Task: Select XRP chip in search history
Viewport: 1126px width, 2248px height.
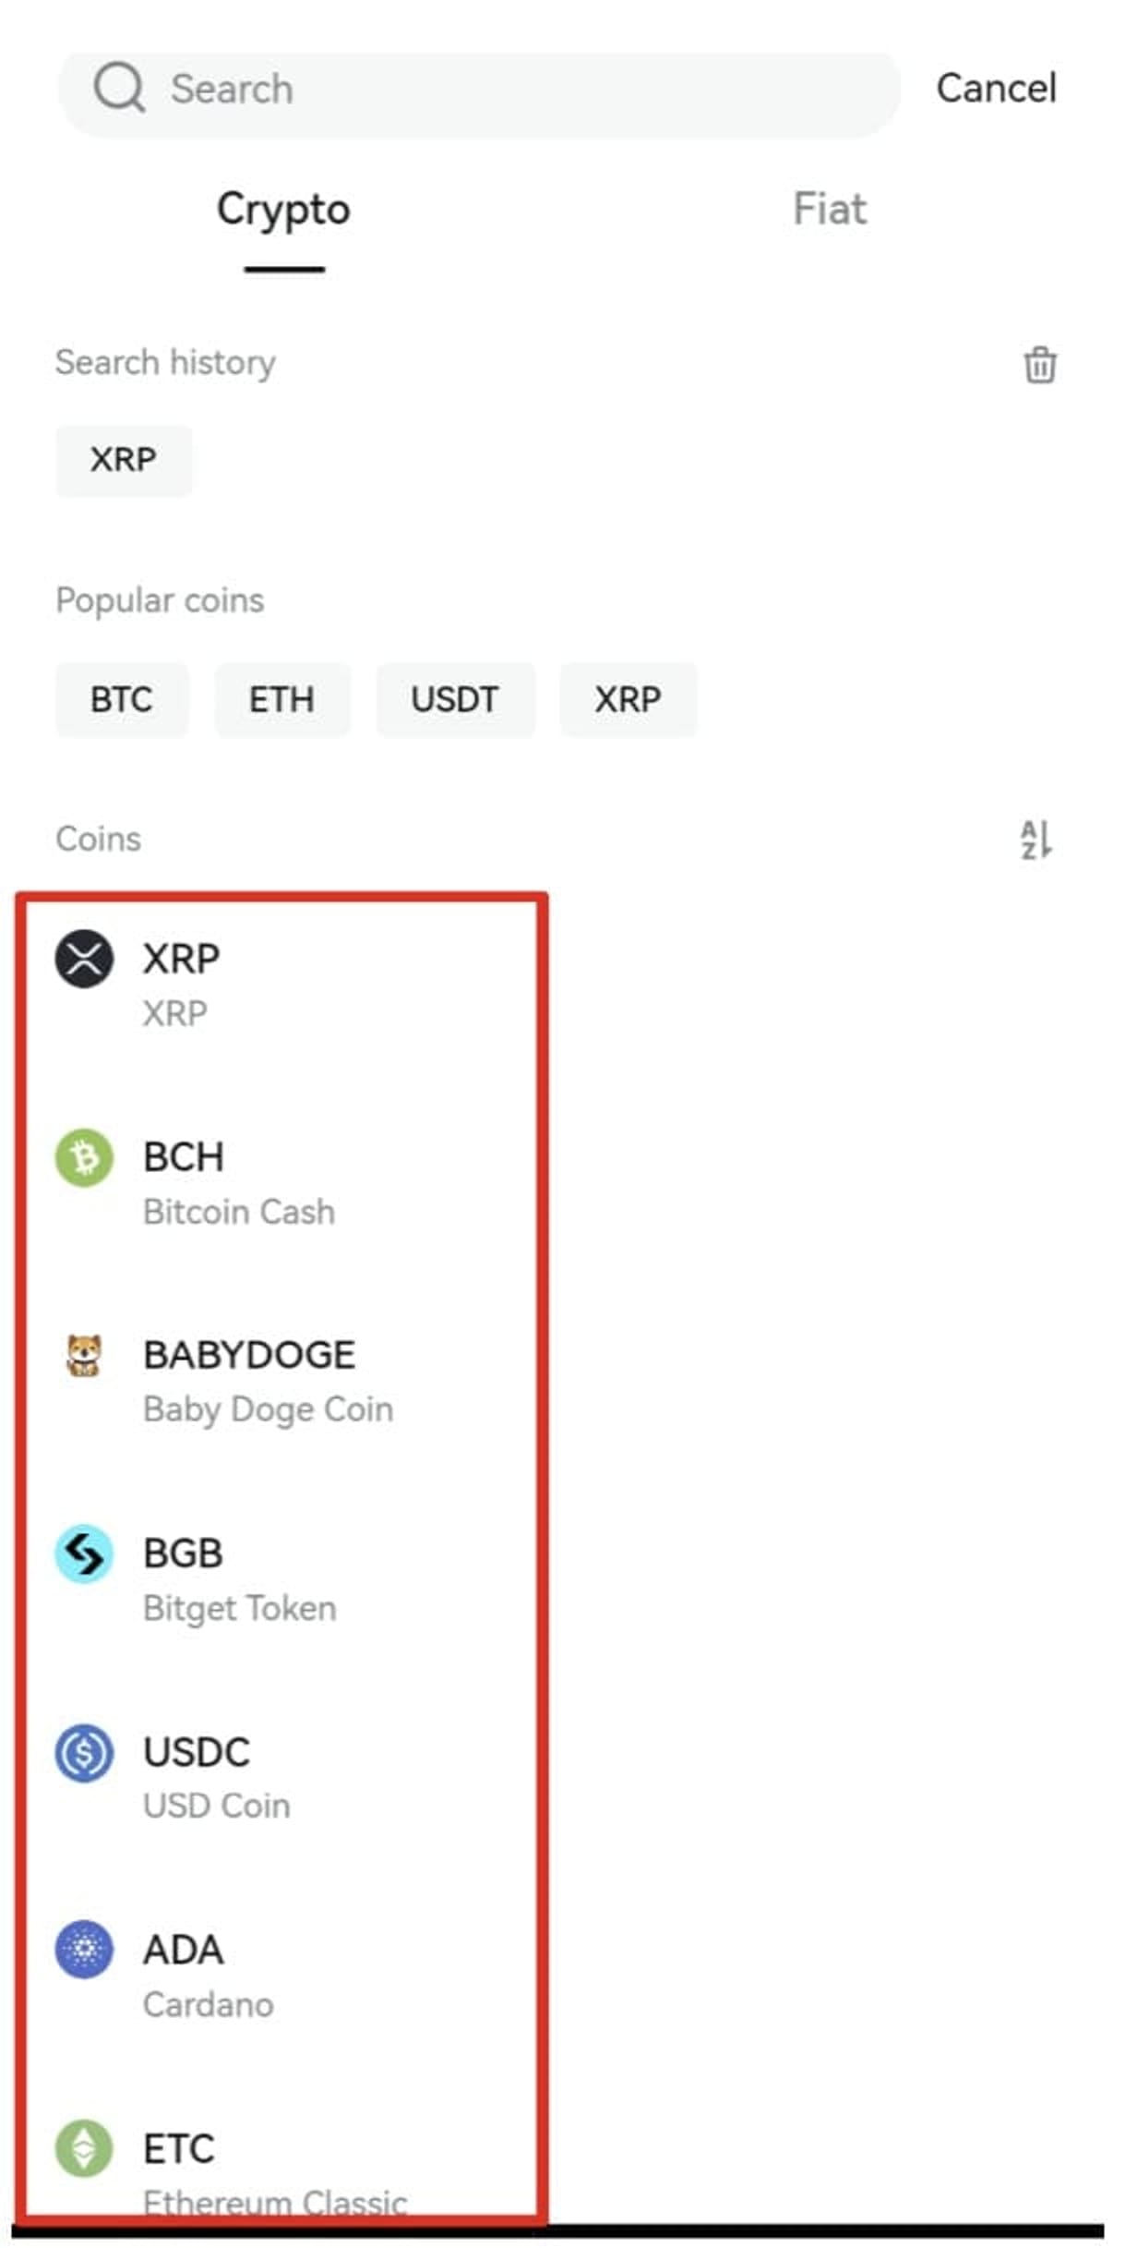Action: tap(124, 460)
